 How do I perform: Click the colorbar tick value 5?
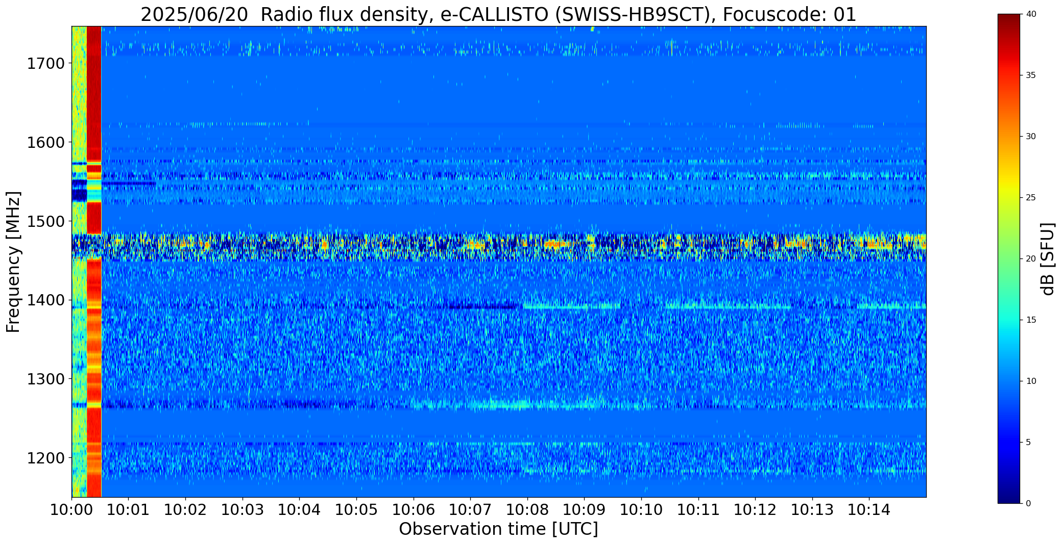click(1028, 443)
